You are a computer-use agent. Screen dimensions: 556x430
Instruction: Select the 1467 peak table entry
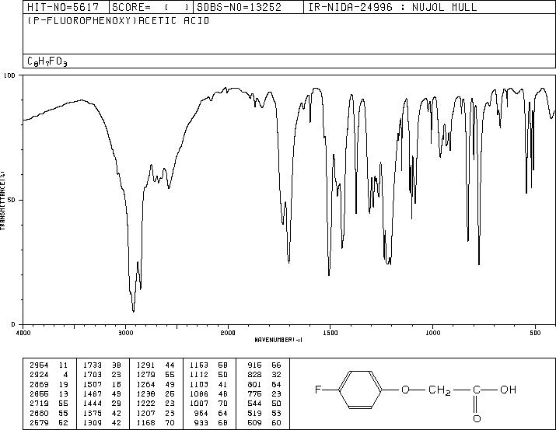point(102,393)
